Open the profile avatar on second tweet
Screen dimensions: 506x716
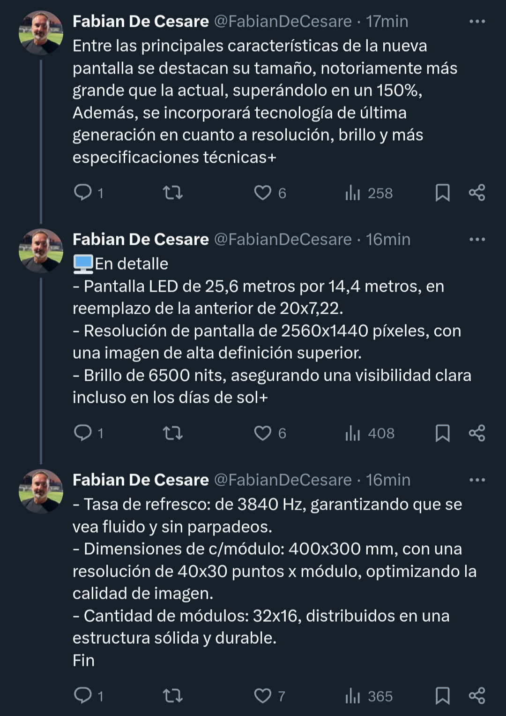[x=41, y=251]
